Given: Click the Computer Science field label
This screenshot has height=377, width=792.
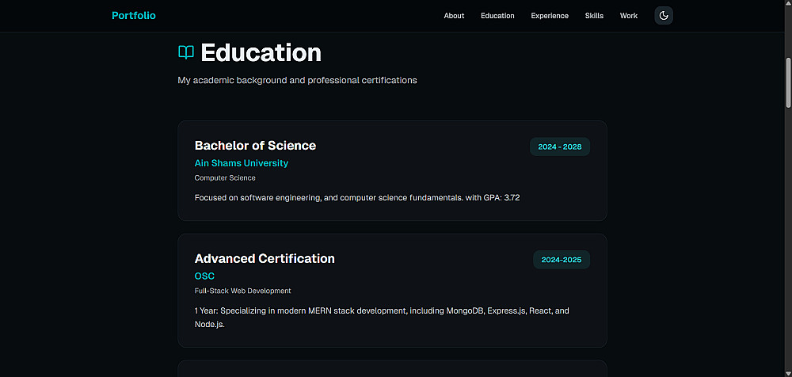Looking at the screenshot, I should tap(225, 178).
